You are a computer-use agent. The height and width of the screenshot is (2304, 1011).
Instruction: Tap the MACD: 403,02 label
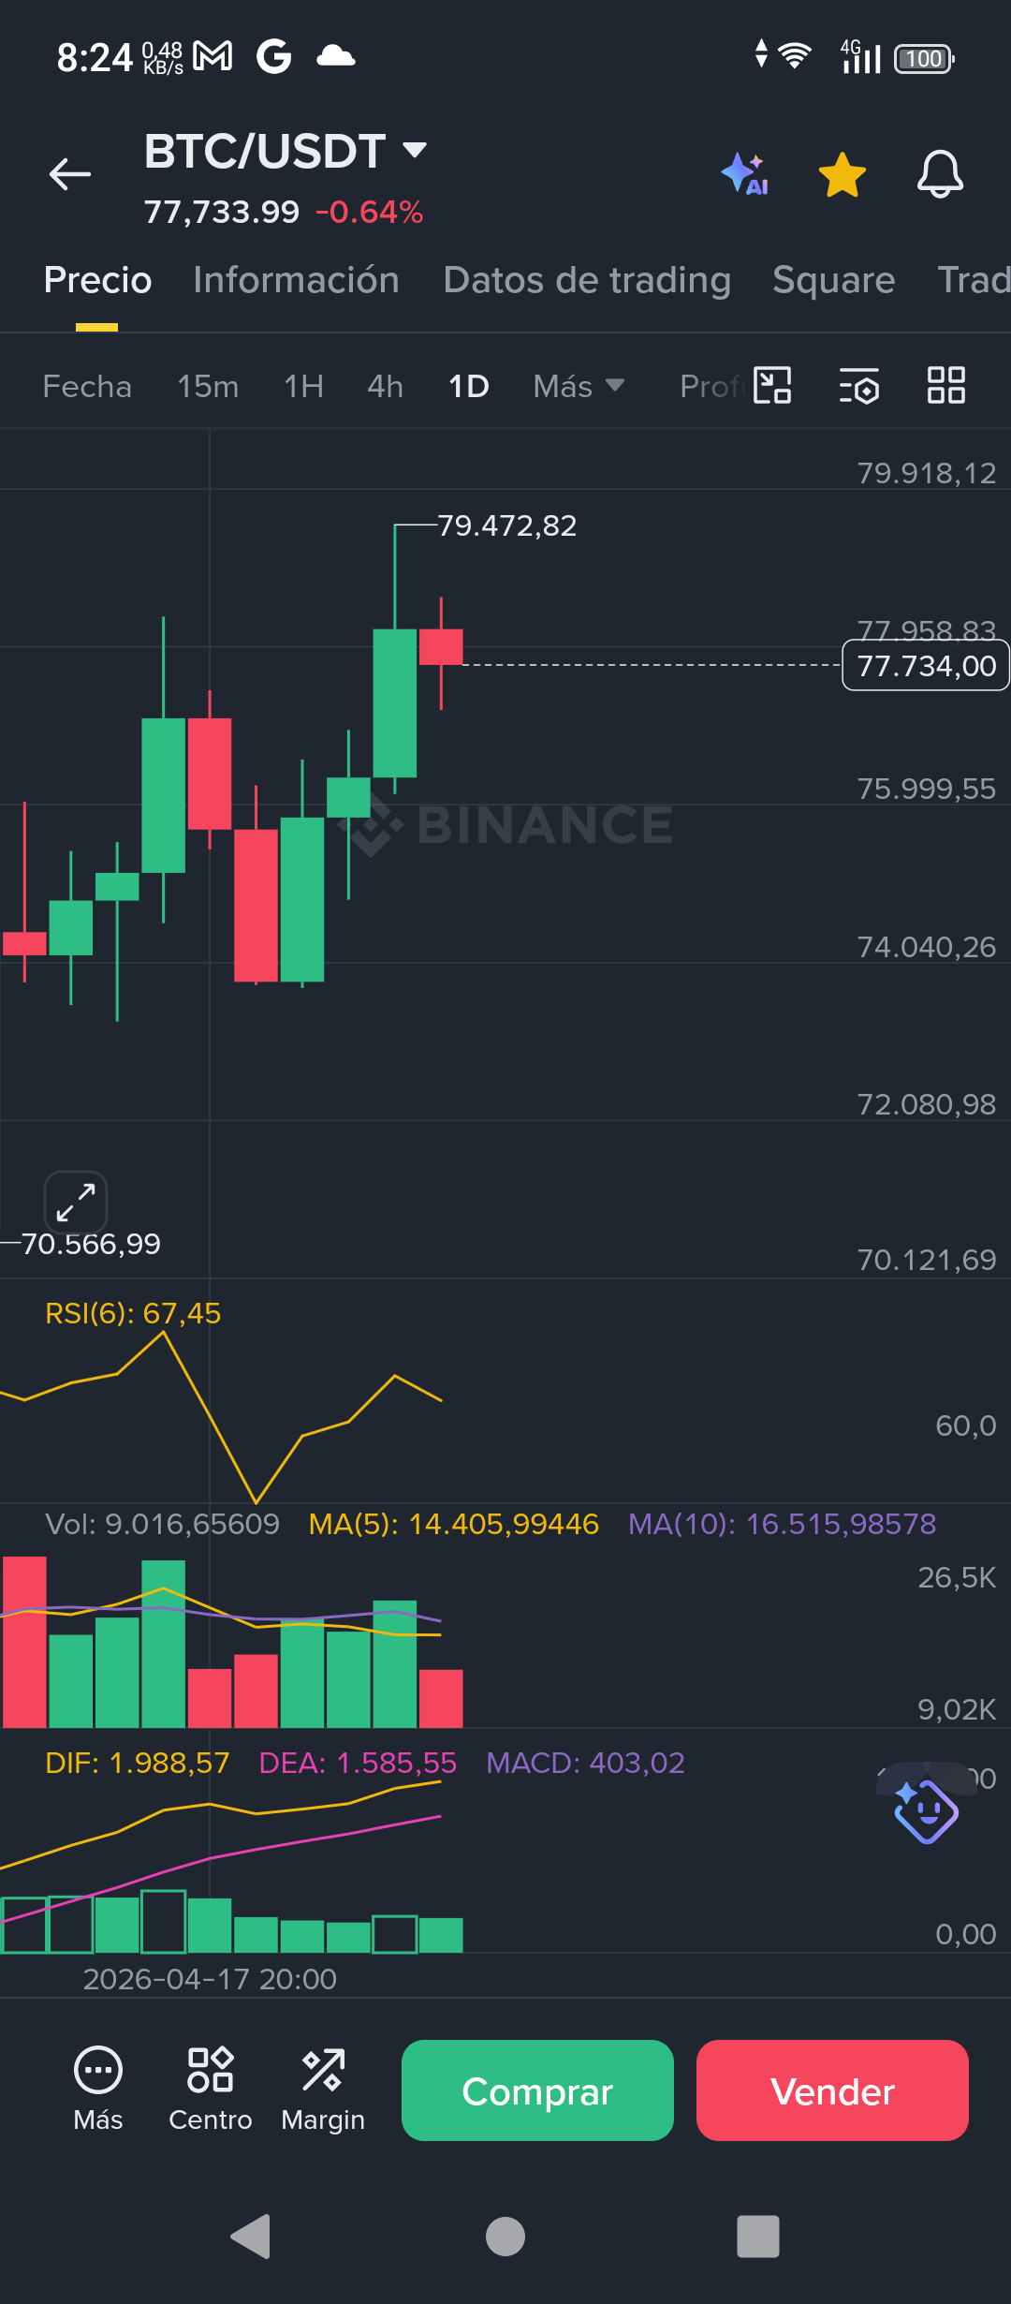(585, 1763)
